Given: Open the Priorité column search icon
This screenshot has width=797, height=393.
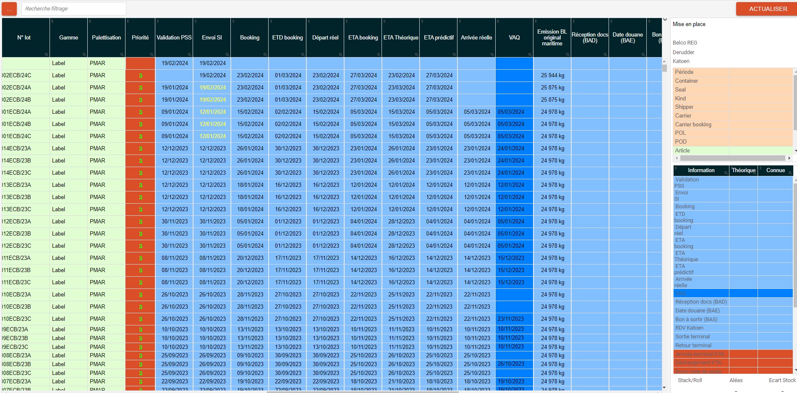Looking at the screenshot, I should (x=152, y=55).
